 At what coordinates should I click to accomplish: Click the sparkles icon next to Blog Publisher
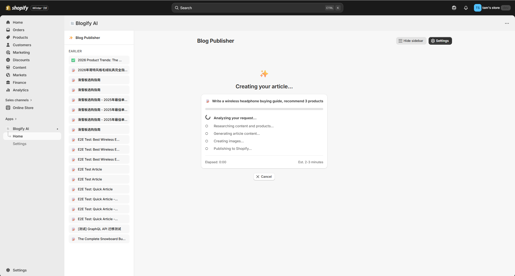coord(71,38)
